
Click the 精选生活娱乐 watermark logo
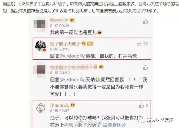point(156,120)
